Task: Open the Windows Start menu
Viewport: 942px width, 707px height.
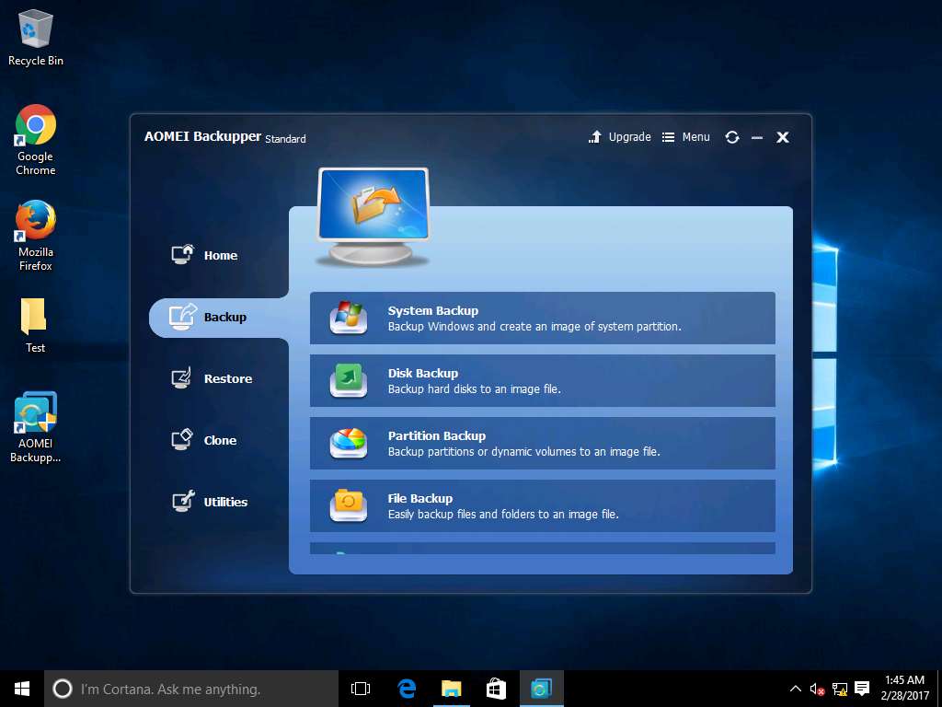Action: click(22, 689)
